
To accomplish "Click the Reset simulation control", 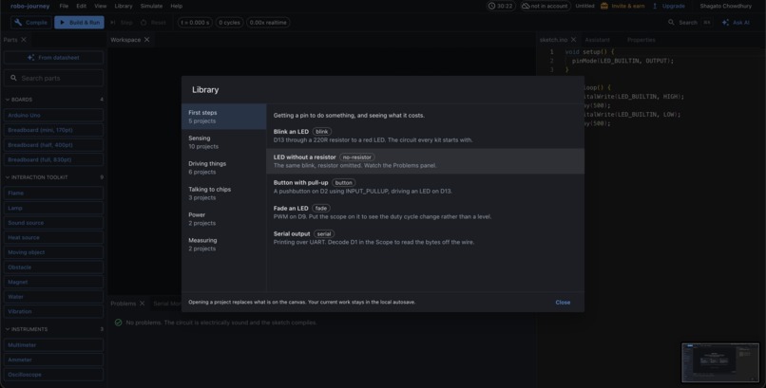I will point(153,23).
